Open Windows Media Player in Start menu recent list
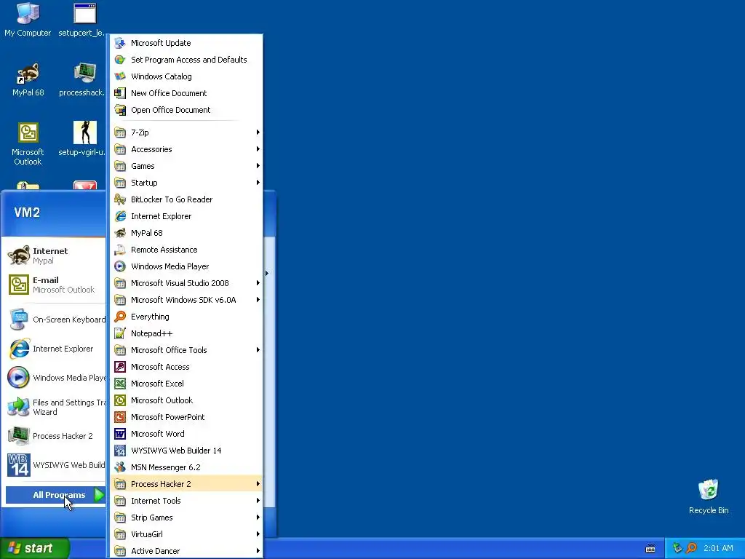 (55, 378)
